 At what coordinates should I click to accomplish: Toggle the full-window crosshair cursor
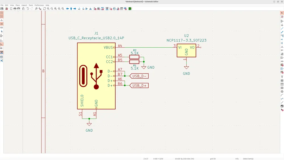2,31
